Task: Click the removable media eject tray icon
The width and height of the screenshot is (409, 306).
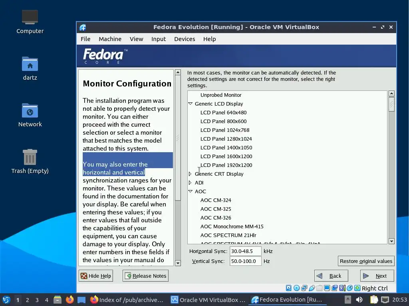Action: (348, 300)
